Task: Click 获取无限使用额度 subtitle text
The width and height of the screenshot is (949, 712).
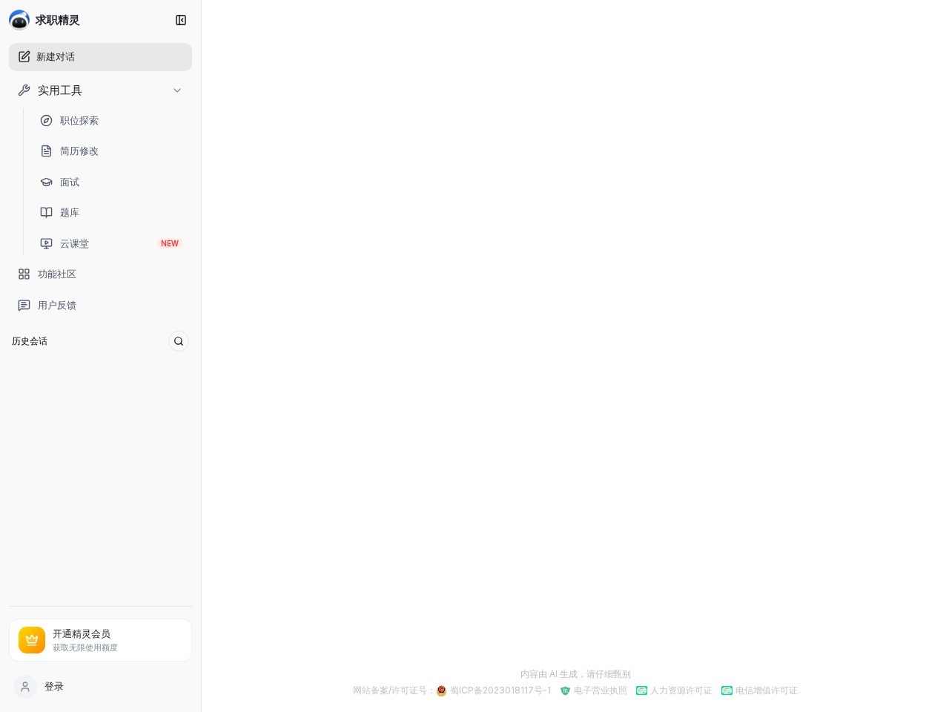Action: tap(85, 647)
